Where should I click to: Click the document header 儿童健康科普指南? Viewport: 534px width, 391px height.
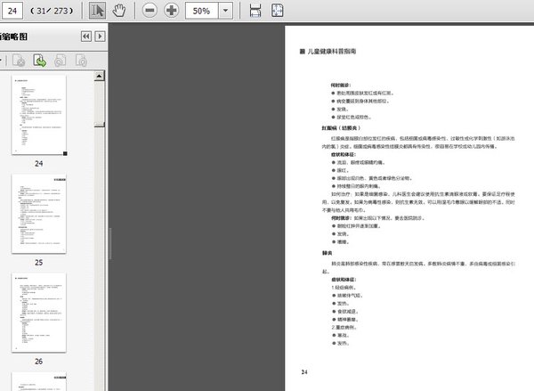pyautogui.click(x=332, y=52)
